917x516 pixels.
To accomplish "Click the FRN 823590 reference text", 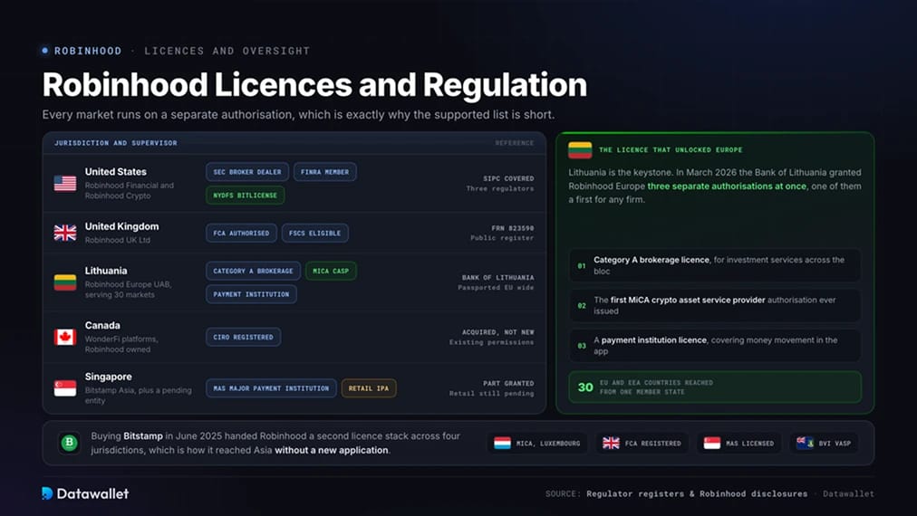I will [x=512, y=228].
